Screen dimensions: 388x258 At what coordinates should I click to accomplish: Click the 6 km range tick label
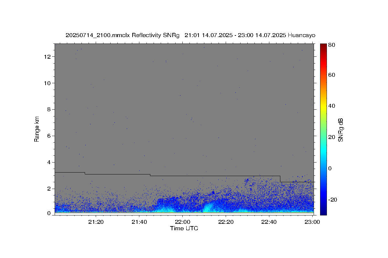pyautogui.click(x=49, y=136)
